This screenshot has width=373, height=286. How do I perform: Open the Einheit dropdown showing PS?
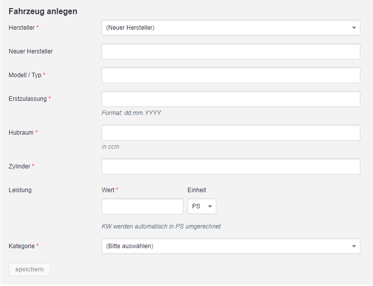click(x=202, y=206)
